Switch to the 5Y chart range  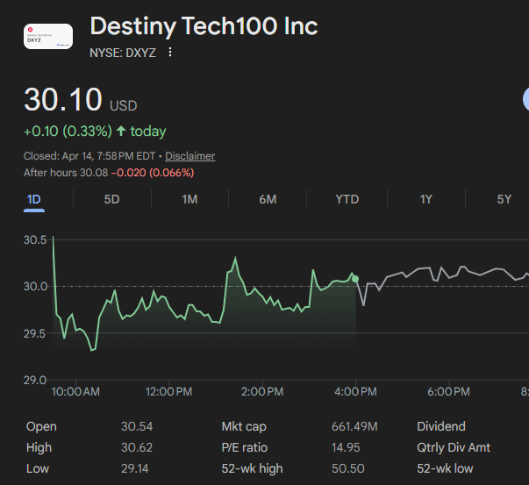504,199
